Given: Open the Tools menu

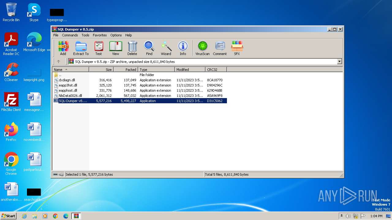Looking at the screenshot, I should tap(85, 35).
